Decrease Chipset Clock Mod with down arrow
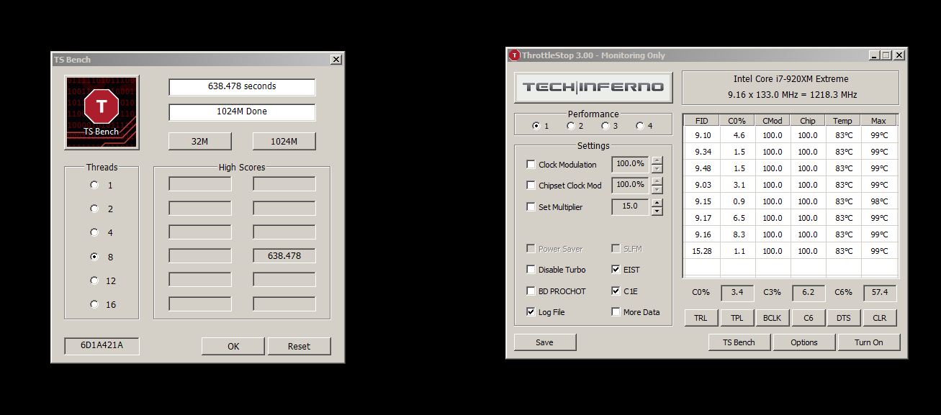The image size is (941, 415). pos(657,190)
